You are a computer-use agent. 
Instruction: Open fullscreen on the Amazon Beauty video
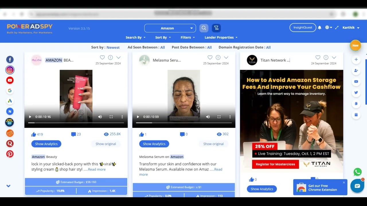111,117
